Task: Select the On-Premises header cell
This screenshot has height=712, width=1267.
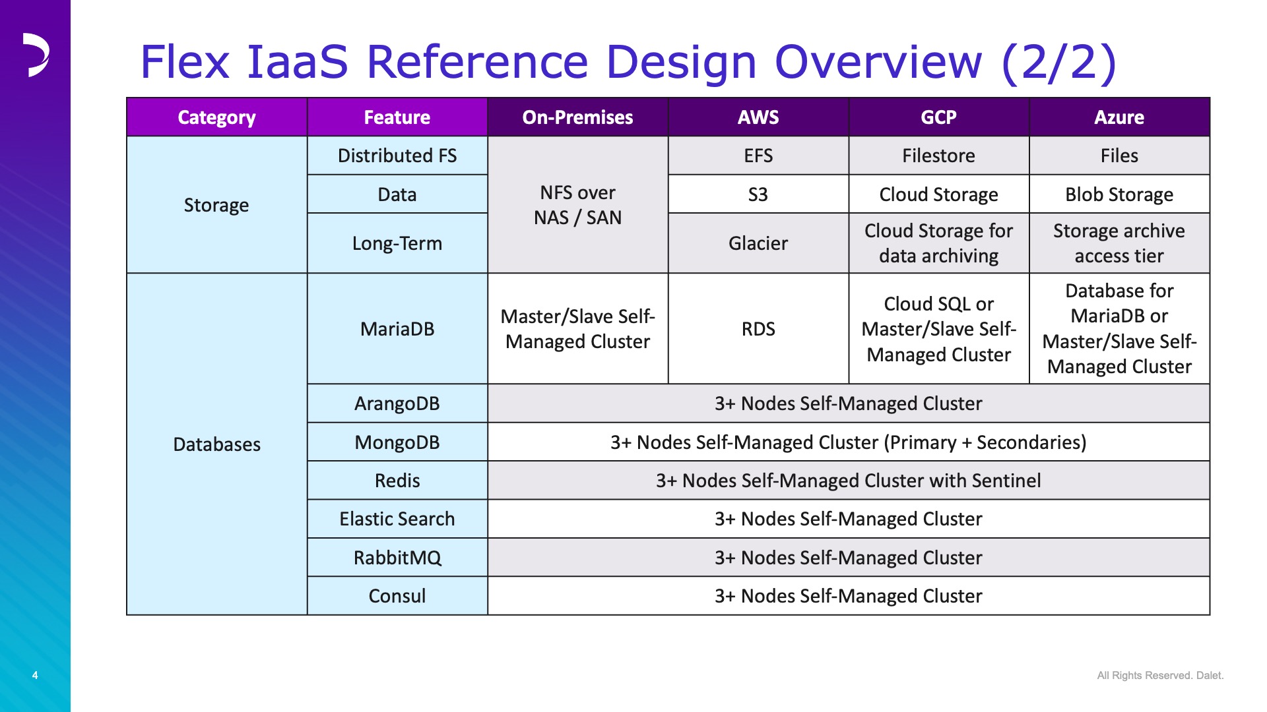Action: (577, 117)
